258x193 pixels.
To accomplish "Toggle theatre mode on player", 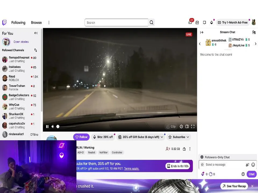I will click(187, 127).
